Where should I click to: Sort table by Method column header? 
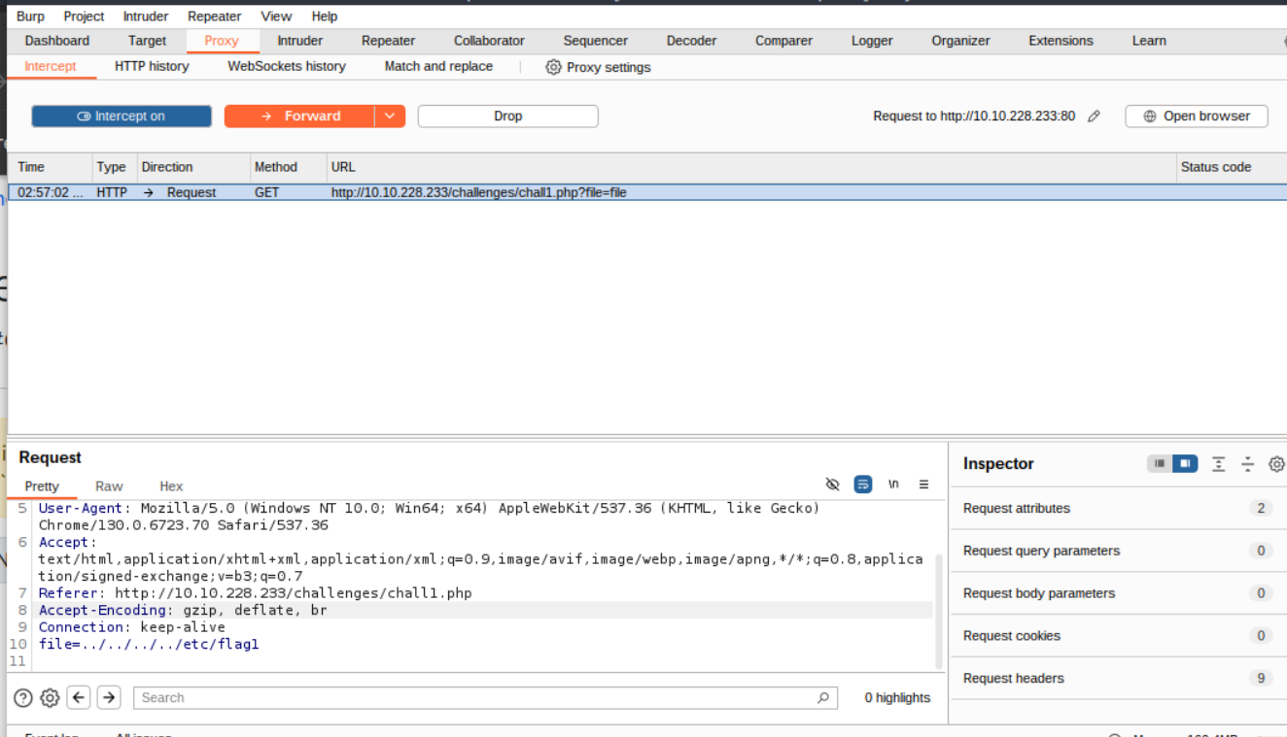288,167
